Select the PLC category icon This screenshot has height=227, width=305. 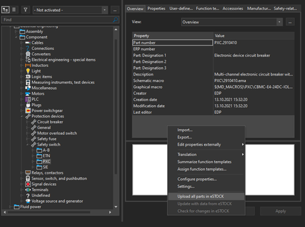click(x=28, y=99)
